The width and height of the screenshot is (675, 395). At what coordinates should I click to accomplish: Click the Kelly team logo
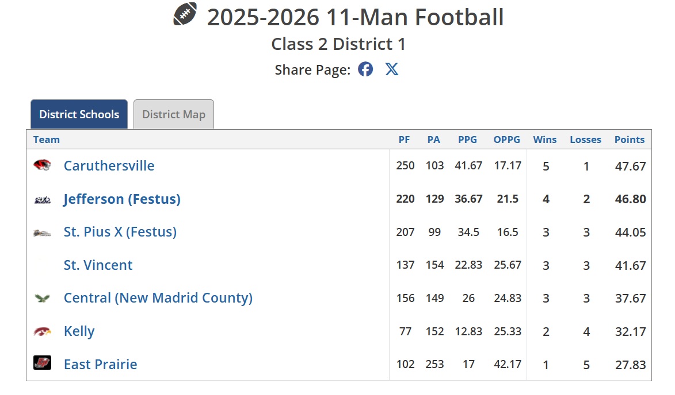42,331
